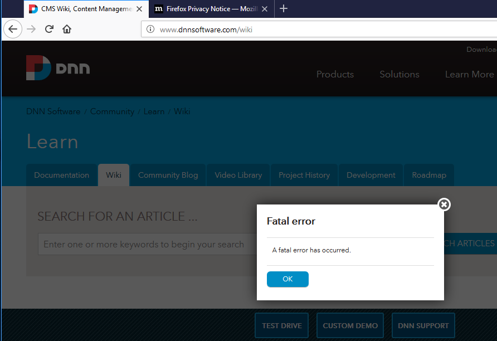This screenshot has height=341, width=497.
Task: Follow the DNN Software breadcrumb link
Action: [53, 111]
